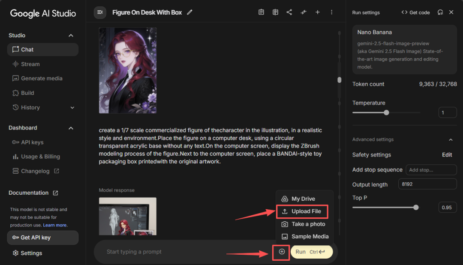Open the Documentation external link

33,193
